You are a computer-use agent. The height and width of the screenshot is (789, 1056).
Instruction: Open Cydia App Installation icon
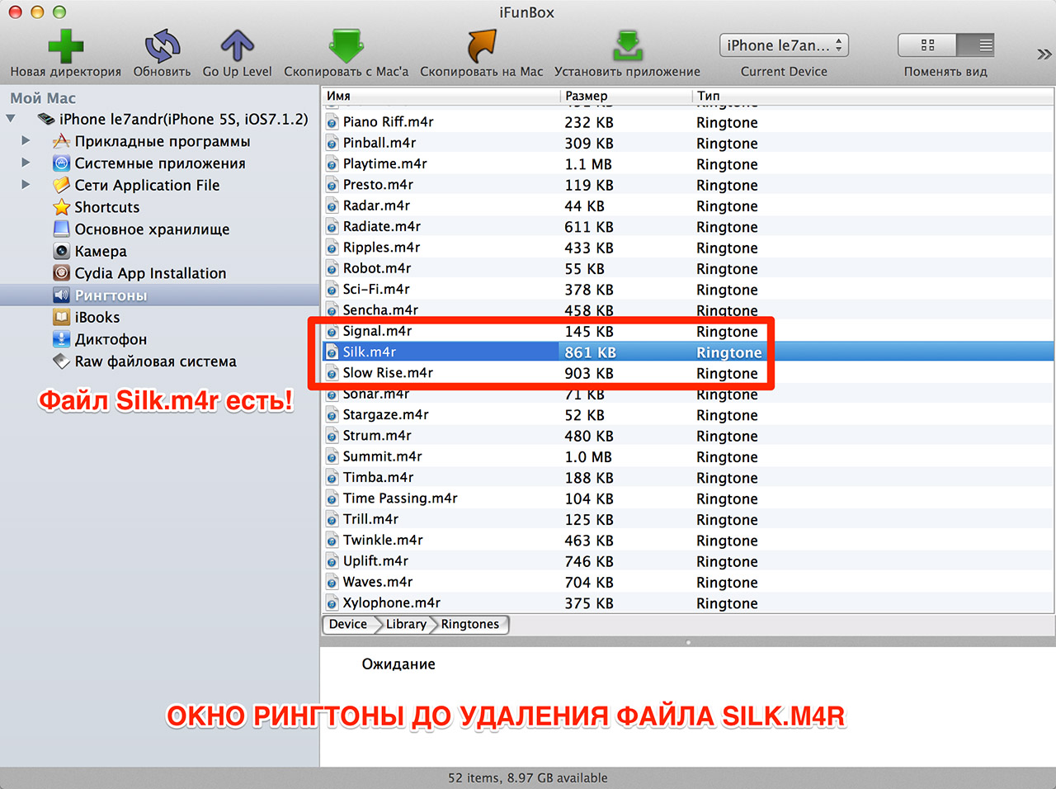click(61, 273)
